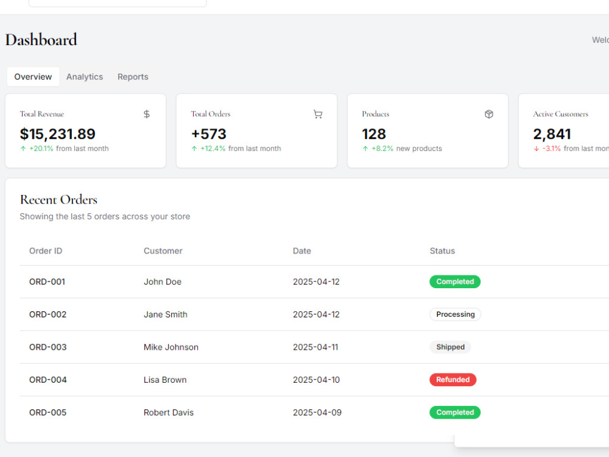Select order ID ORD-002

pyautogui.click(x=48, y=314)
